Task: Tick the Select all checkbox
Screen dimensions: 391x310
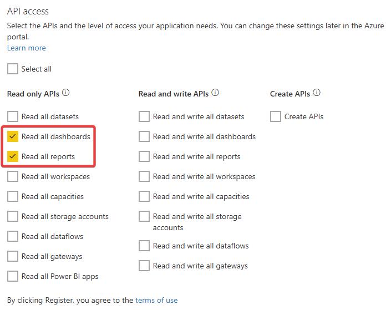Action: coord(13,69)
